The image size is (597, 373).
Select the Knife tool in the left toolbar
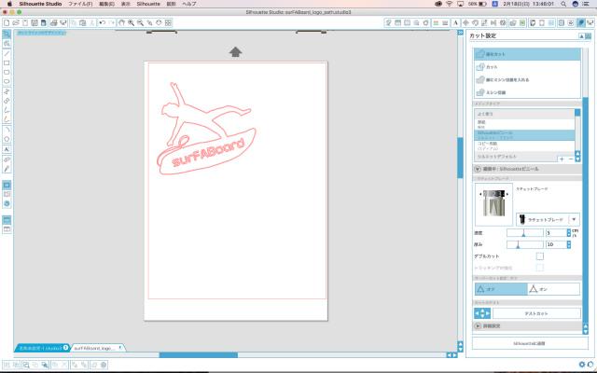[7, 169]
